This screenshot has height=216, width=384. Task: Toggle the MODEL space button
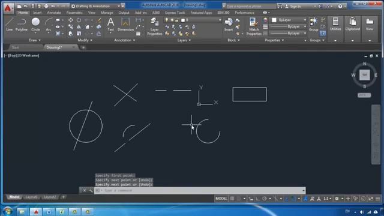(221, 199)
